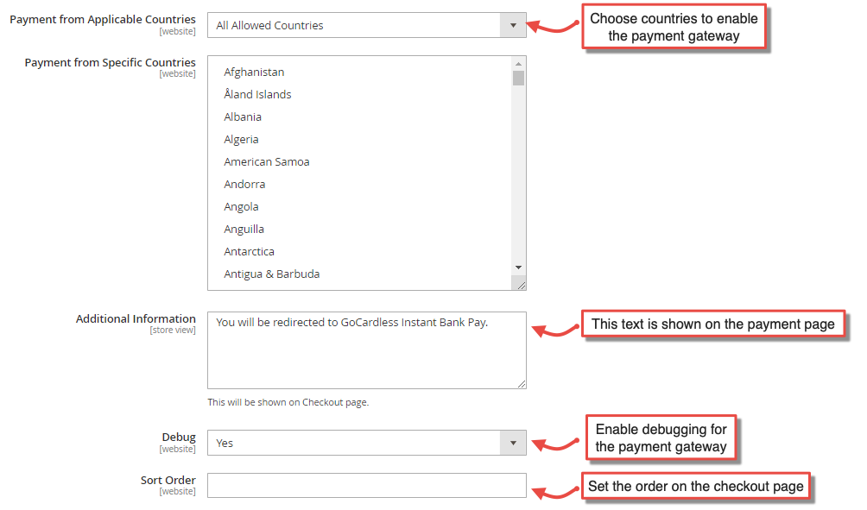Select Algeria in the country list
The image size is (867, 510).
pos(241,140)
